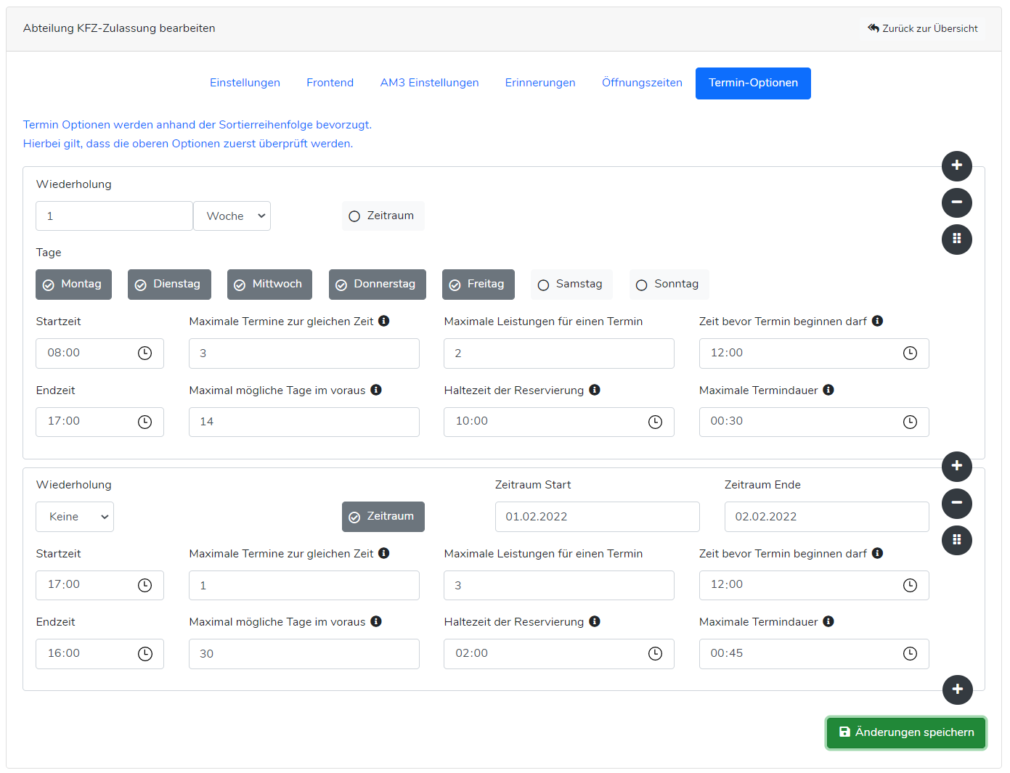Viewport: 1010px width, 773px height.
Task: Open clock picker for Haltezeit 02:00
Action: click(x=655, y=654)
